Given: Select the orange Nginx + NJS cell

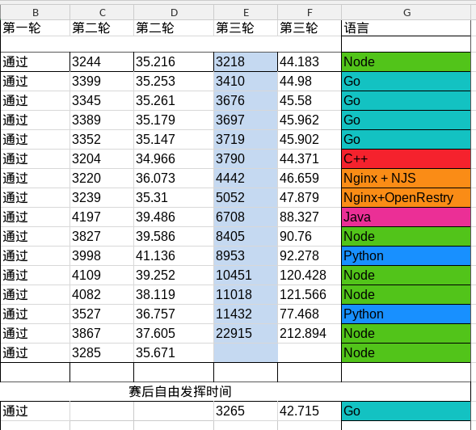Looking at the screenshot, I should tap(406, 179).
